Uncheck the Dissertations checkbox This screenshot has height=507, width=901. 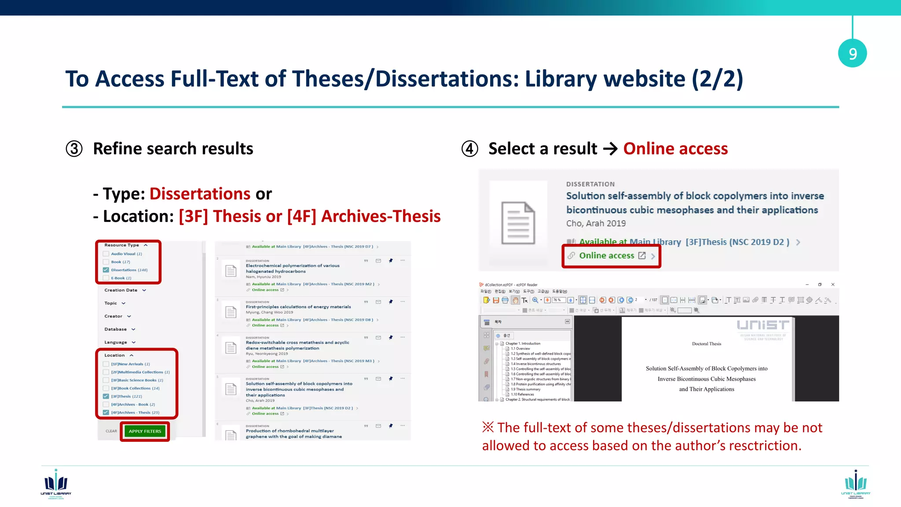106,270
